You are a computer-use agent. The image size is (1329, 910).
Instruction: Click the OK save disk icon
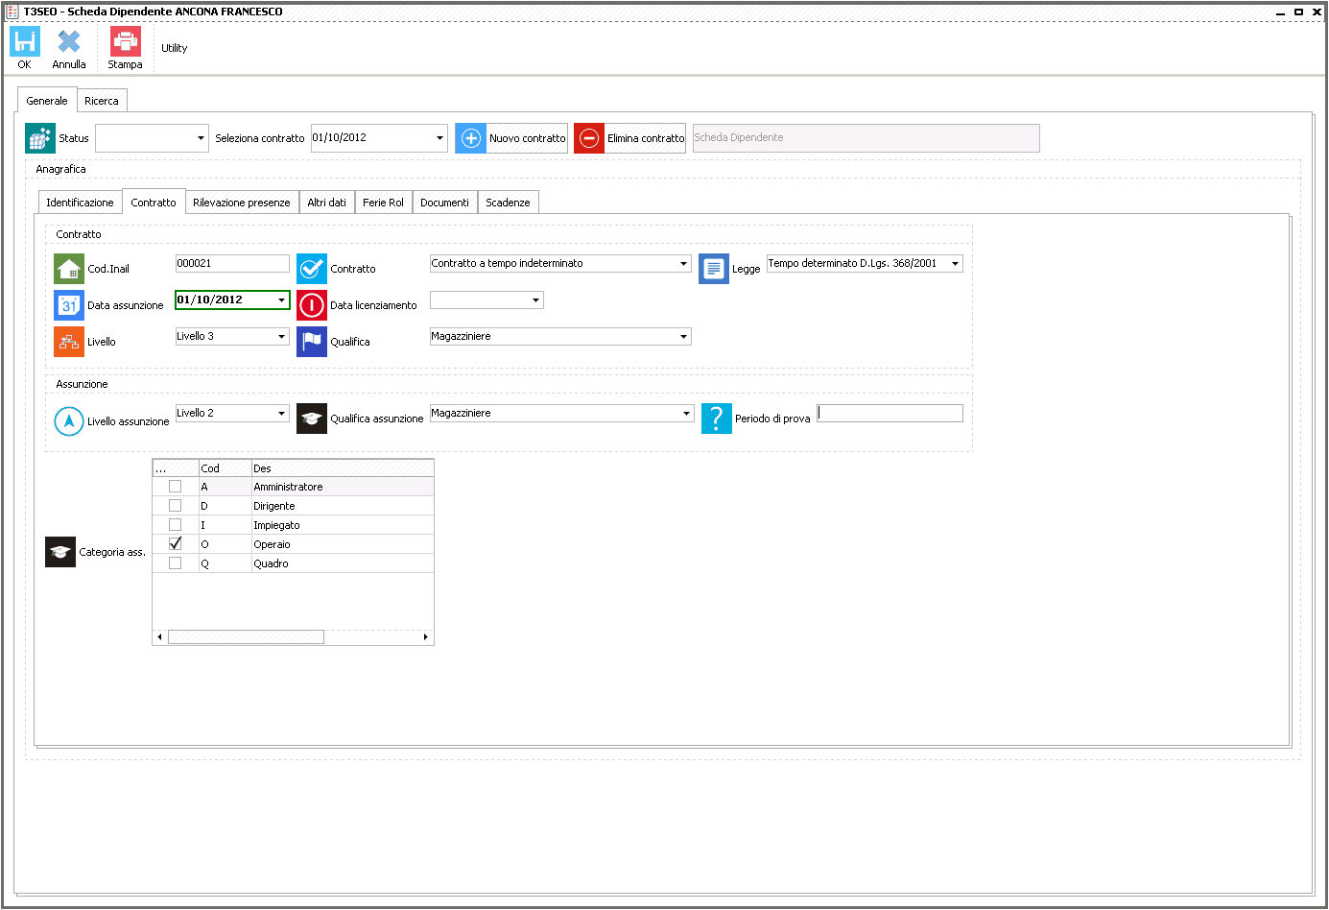(x=24, y=40)
